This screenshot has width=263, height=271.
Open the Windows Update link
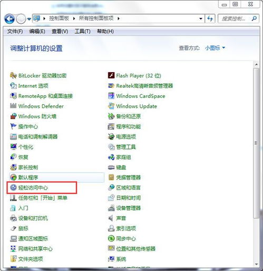click(x=137, y=106)
